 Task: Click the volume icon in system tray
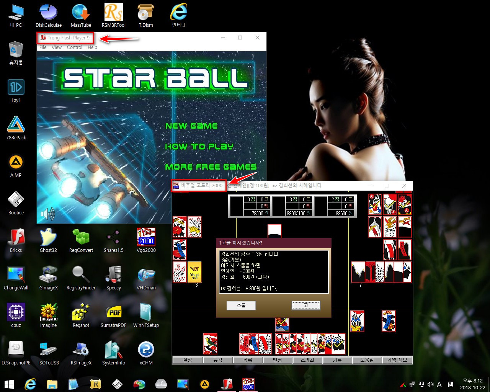(430, 384)
